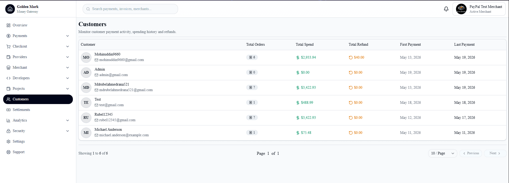Click the MO avatar for Mohinuddin9660
Image resolution: width=509 pixels, height=183 pixels.
(86, 57)
